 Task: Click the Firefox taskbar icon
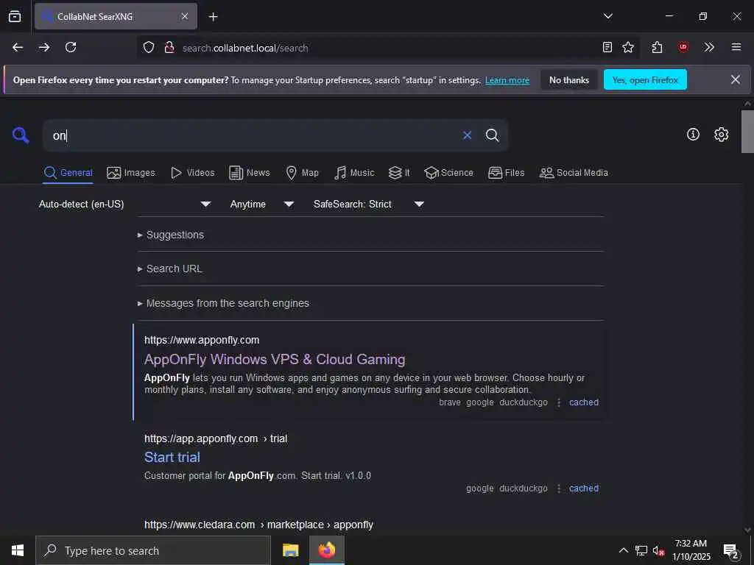click(326, 550)
